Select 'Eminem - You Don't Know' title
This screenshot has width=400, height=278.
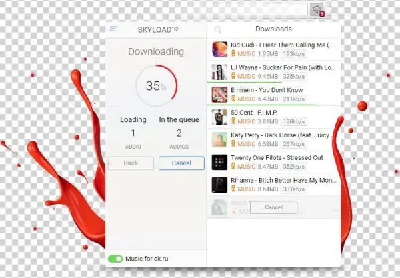267,90
